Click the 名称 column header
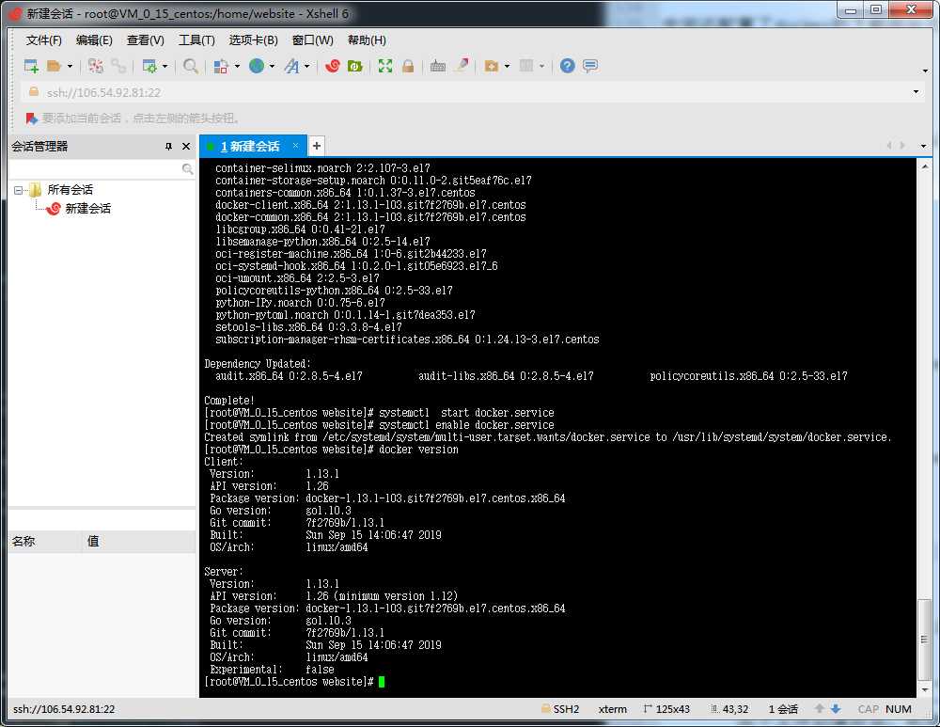 [x=45, y=541]
